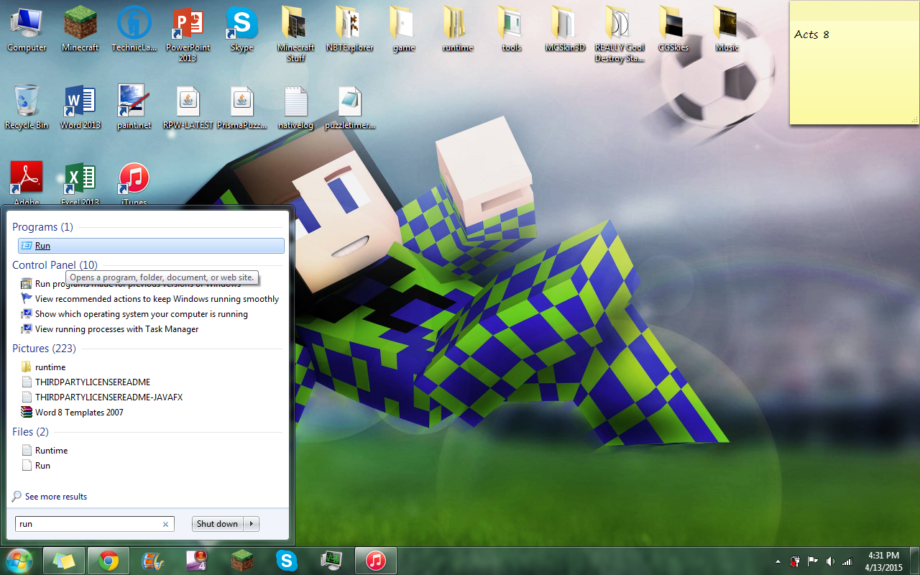Open the Computer desktop icon
Image resolution: width=920 pixels, height=575 pixels.
coord(27,29)
